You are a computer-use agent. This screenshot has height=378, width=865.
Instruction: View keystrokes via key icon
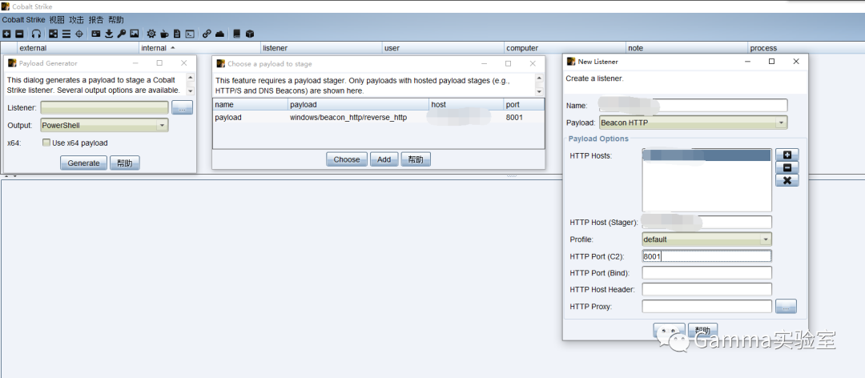(x=122, y=34)
